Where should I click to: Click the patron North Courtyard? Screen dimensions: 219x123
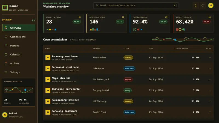click(101, 79)
